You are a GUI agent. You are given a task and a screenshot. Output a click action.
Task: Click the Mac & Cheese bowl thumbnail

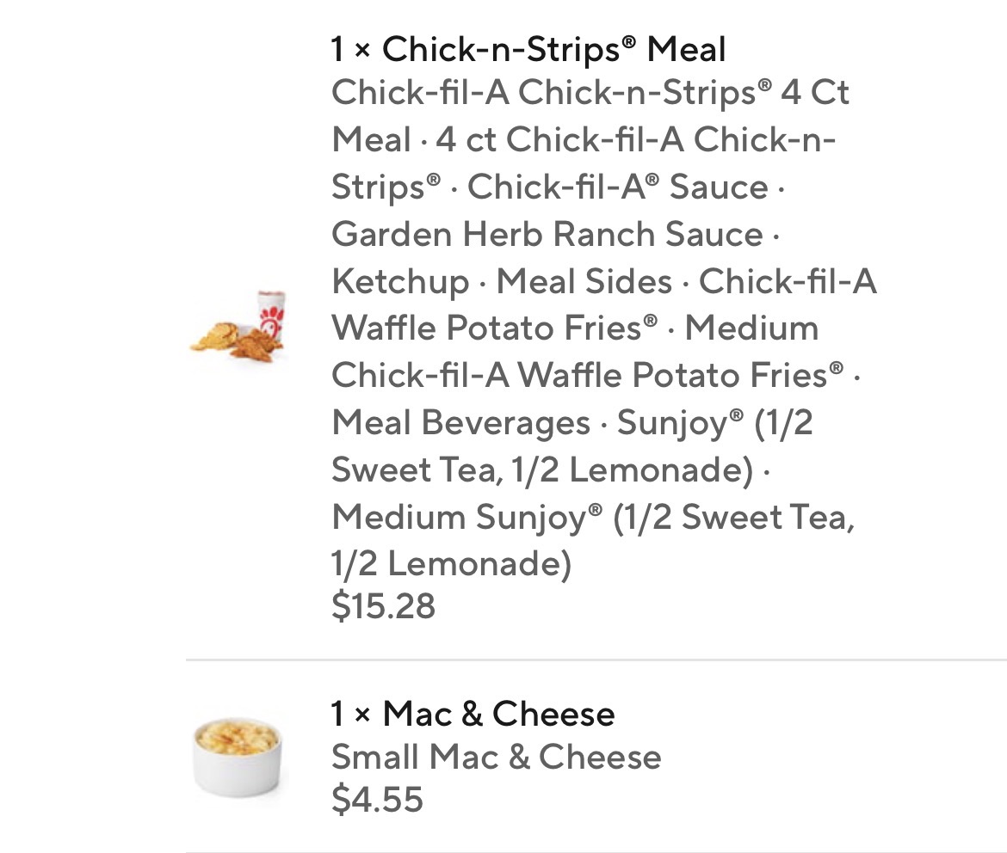tap(237, 757)
